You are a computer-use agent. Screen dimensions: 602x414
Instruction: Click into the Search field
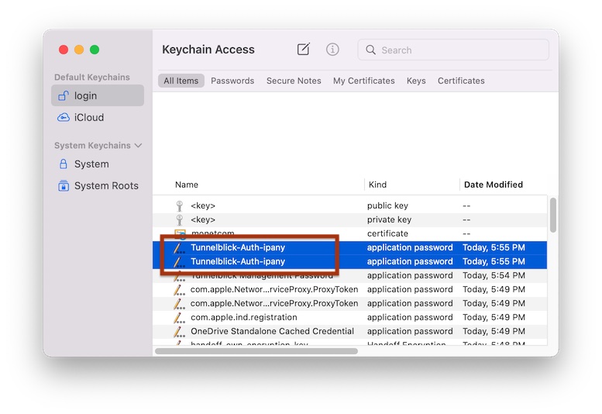(453, 50)
